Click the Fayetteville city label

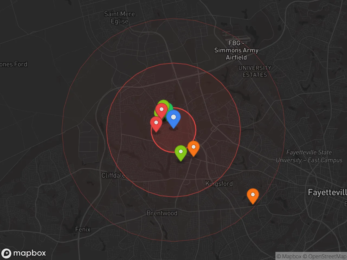(x=327, y=193)
